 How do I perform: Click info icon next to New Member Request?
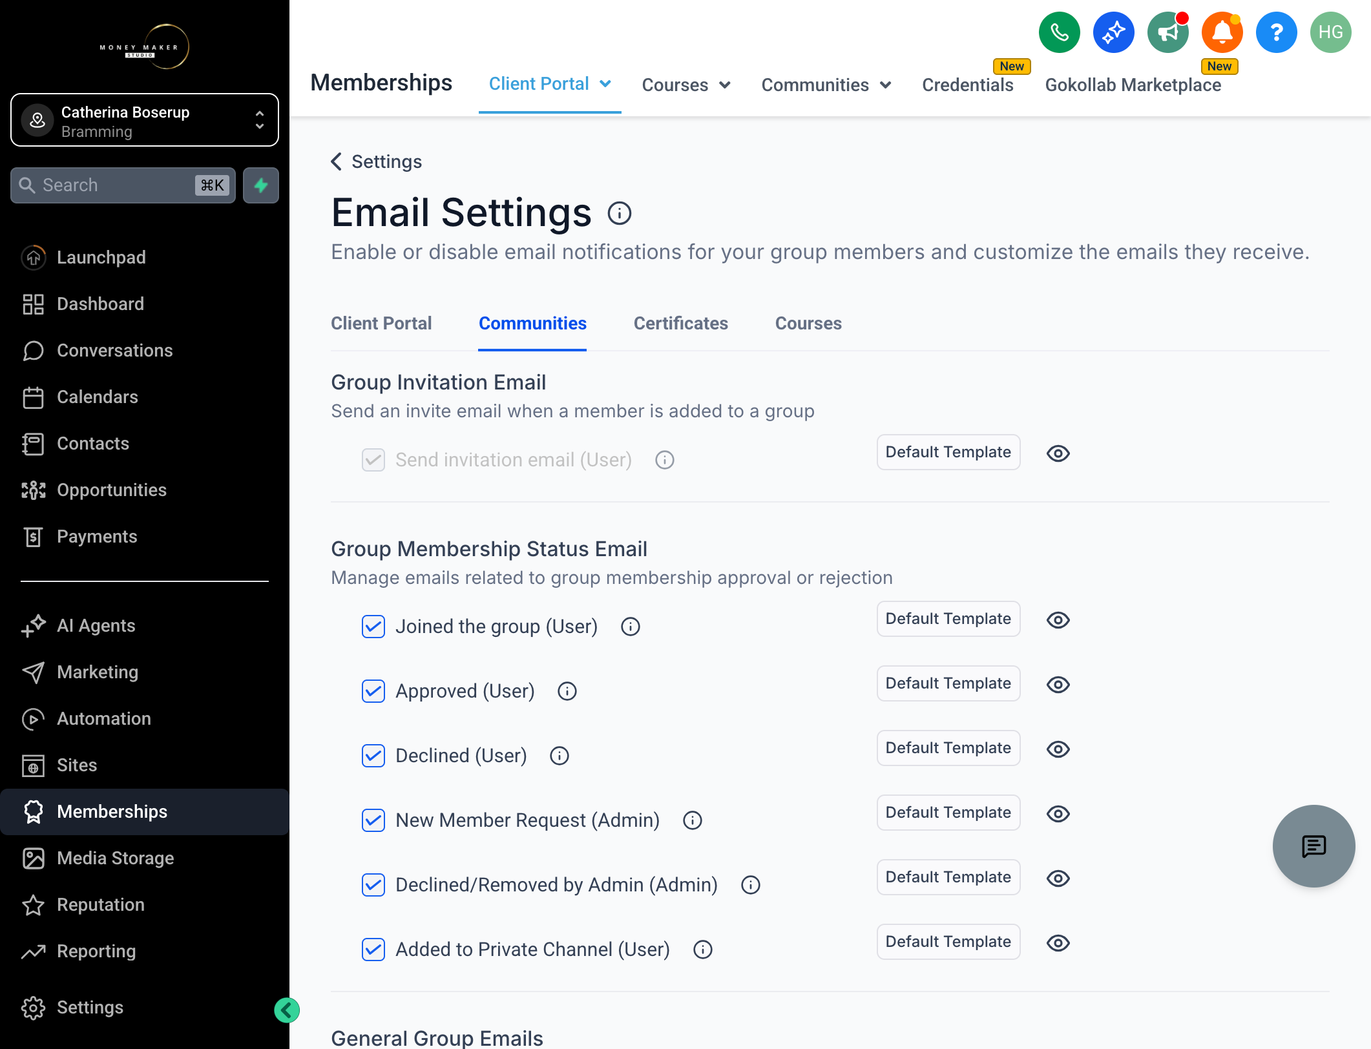pos(692,820)
